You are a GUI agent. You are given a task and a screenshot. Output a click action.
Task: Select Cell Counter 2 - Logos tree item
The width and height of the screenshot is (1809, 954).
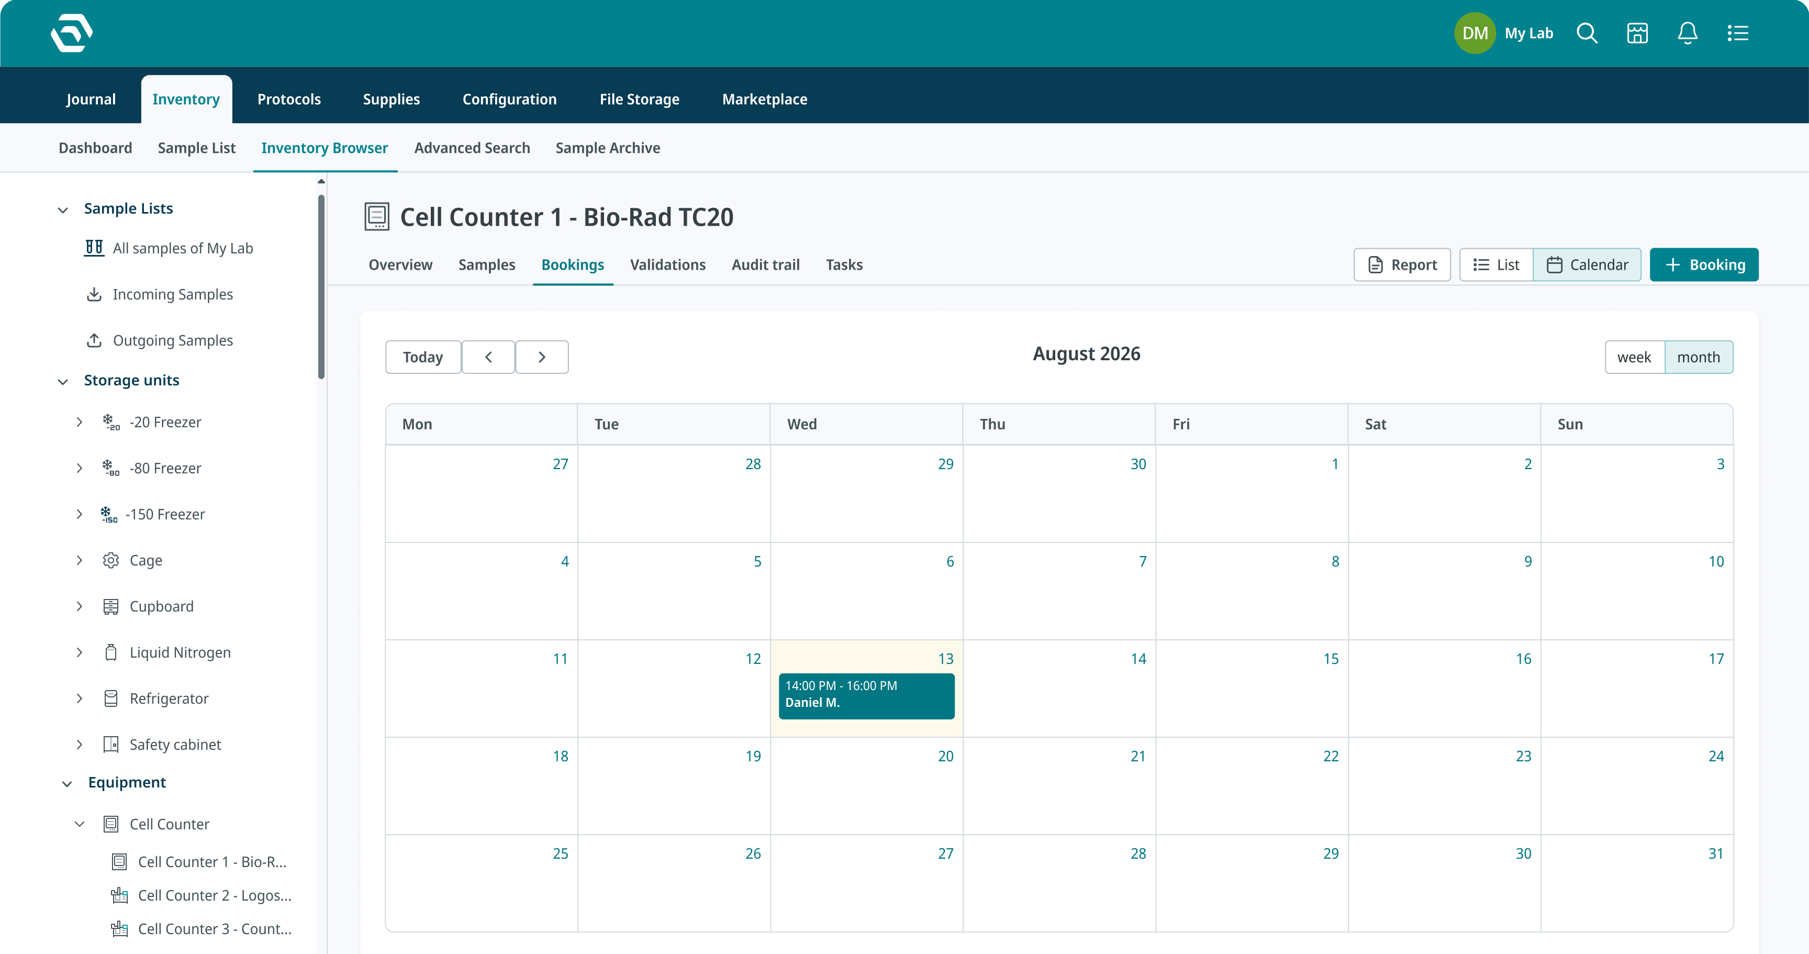click(202, 896)
